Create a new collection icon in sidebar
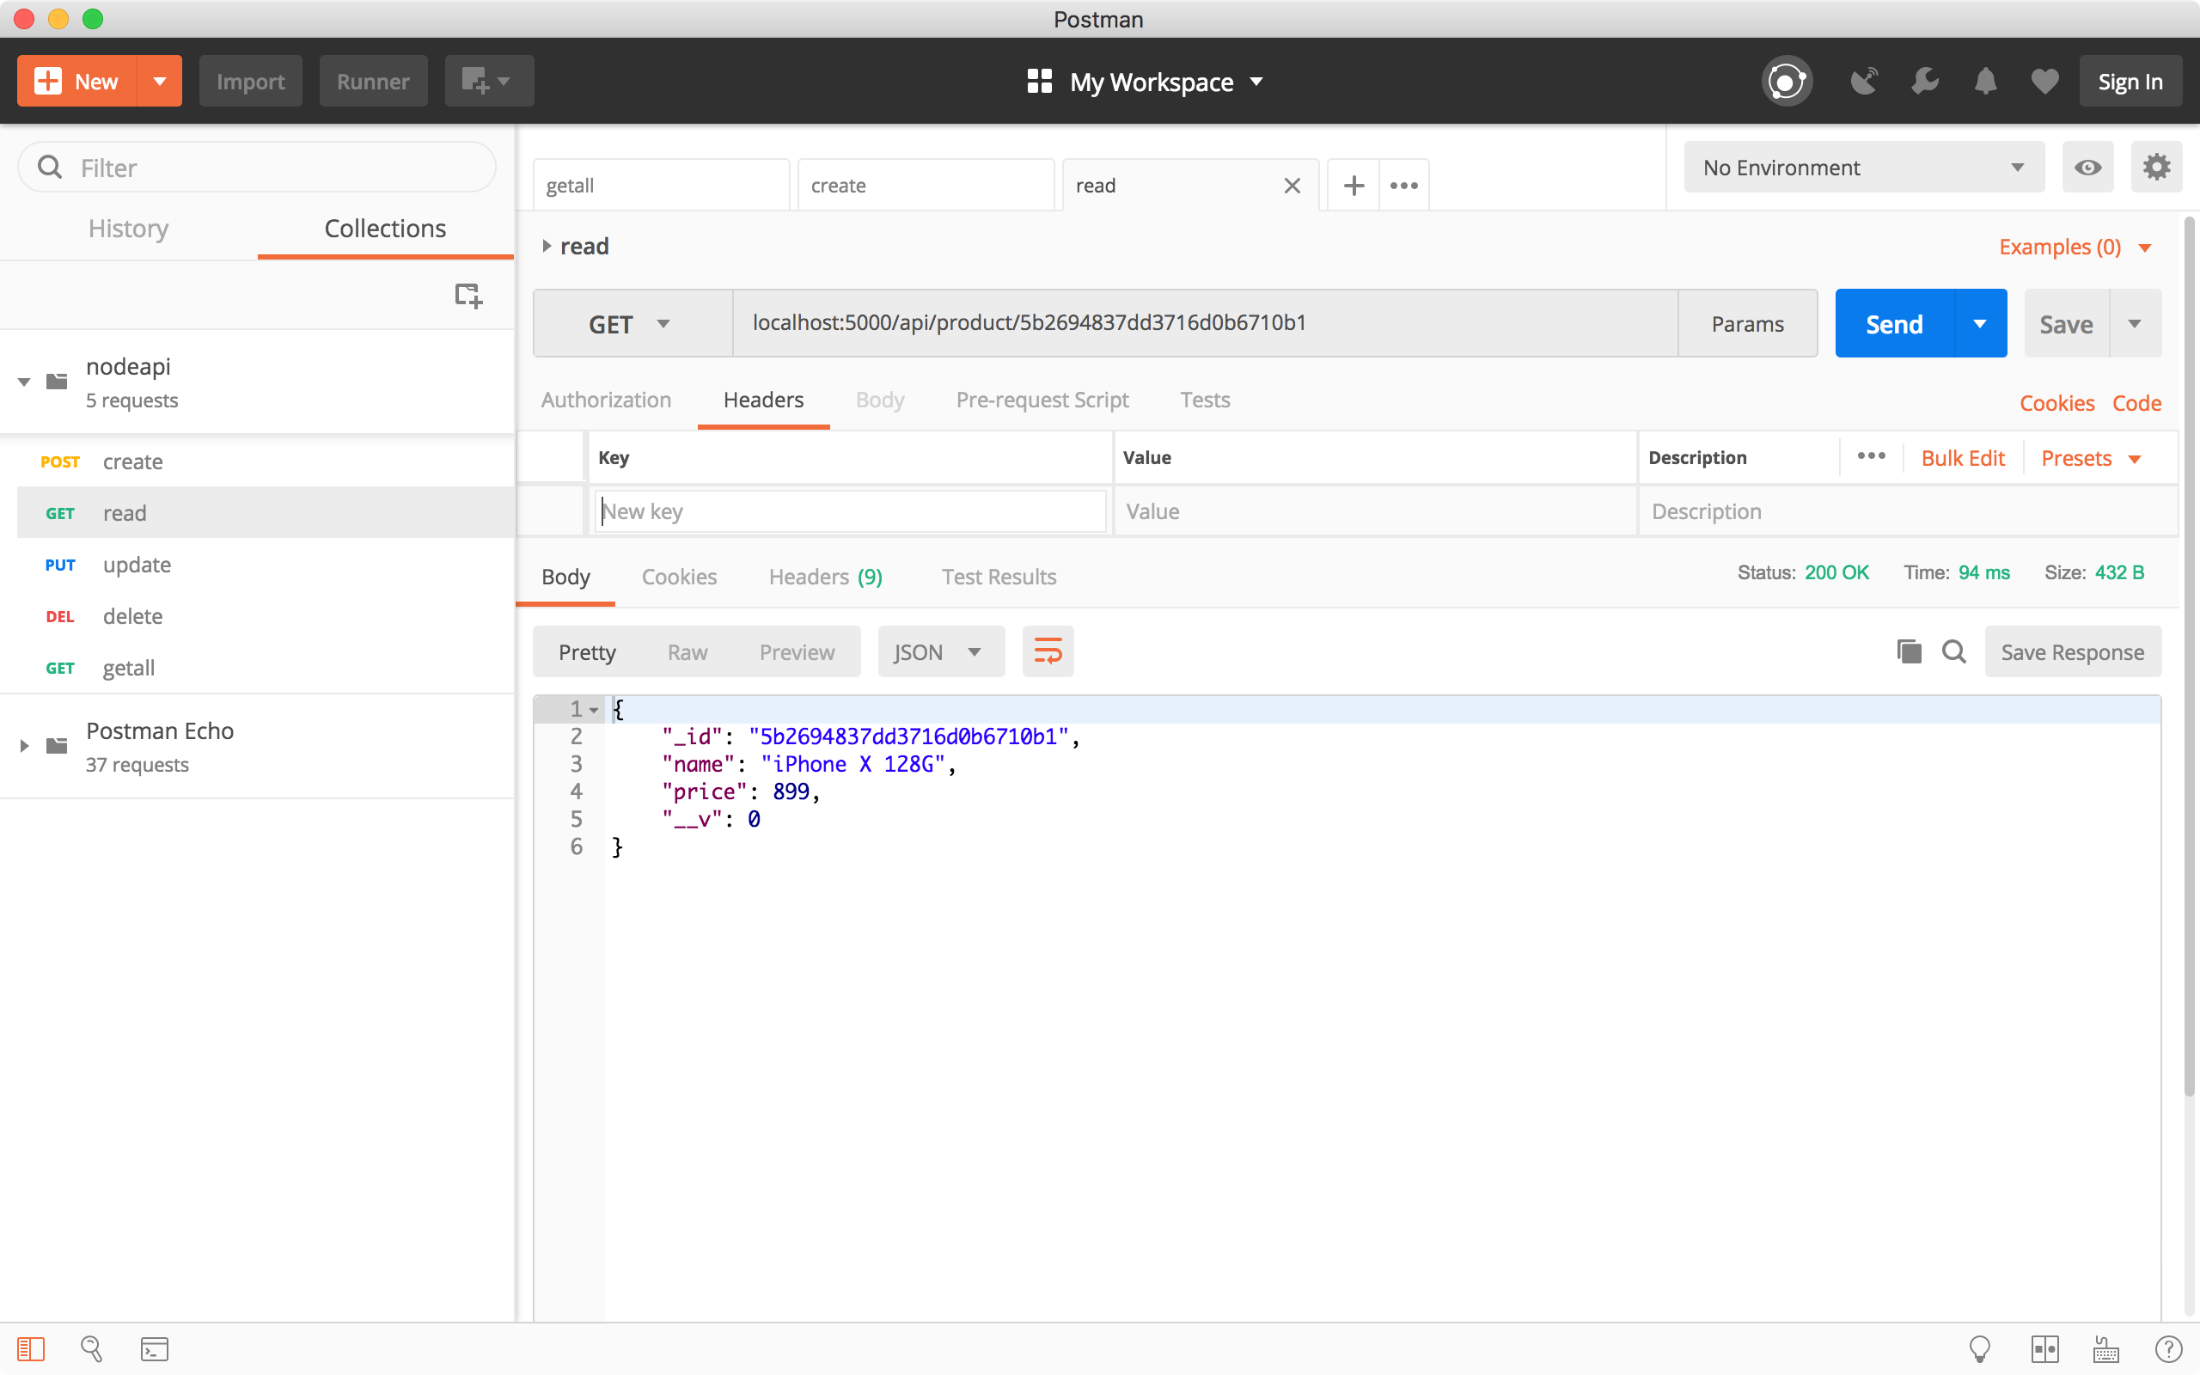 (x=468, y=296)
